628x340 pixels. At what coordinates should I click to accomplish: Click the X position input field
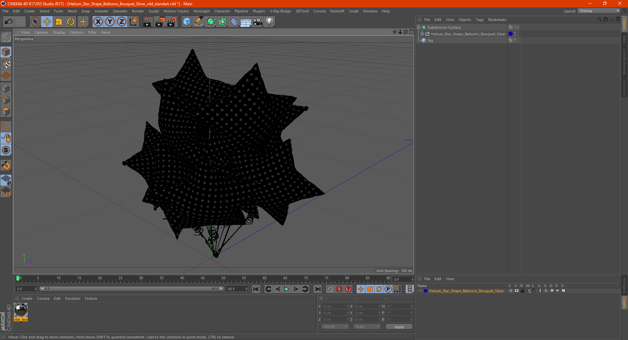point(335,306)
